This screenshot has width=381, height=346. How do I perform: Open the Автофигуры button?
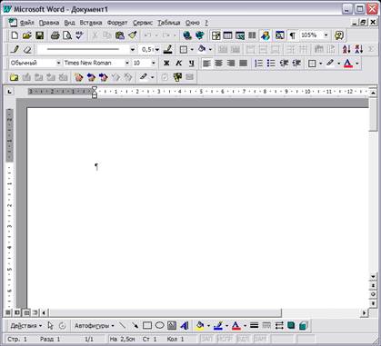point(95,326)
